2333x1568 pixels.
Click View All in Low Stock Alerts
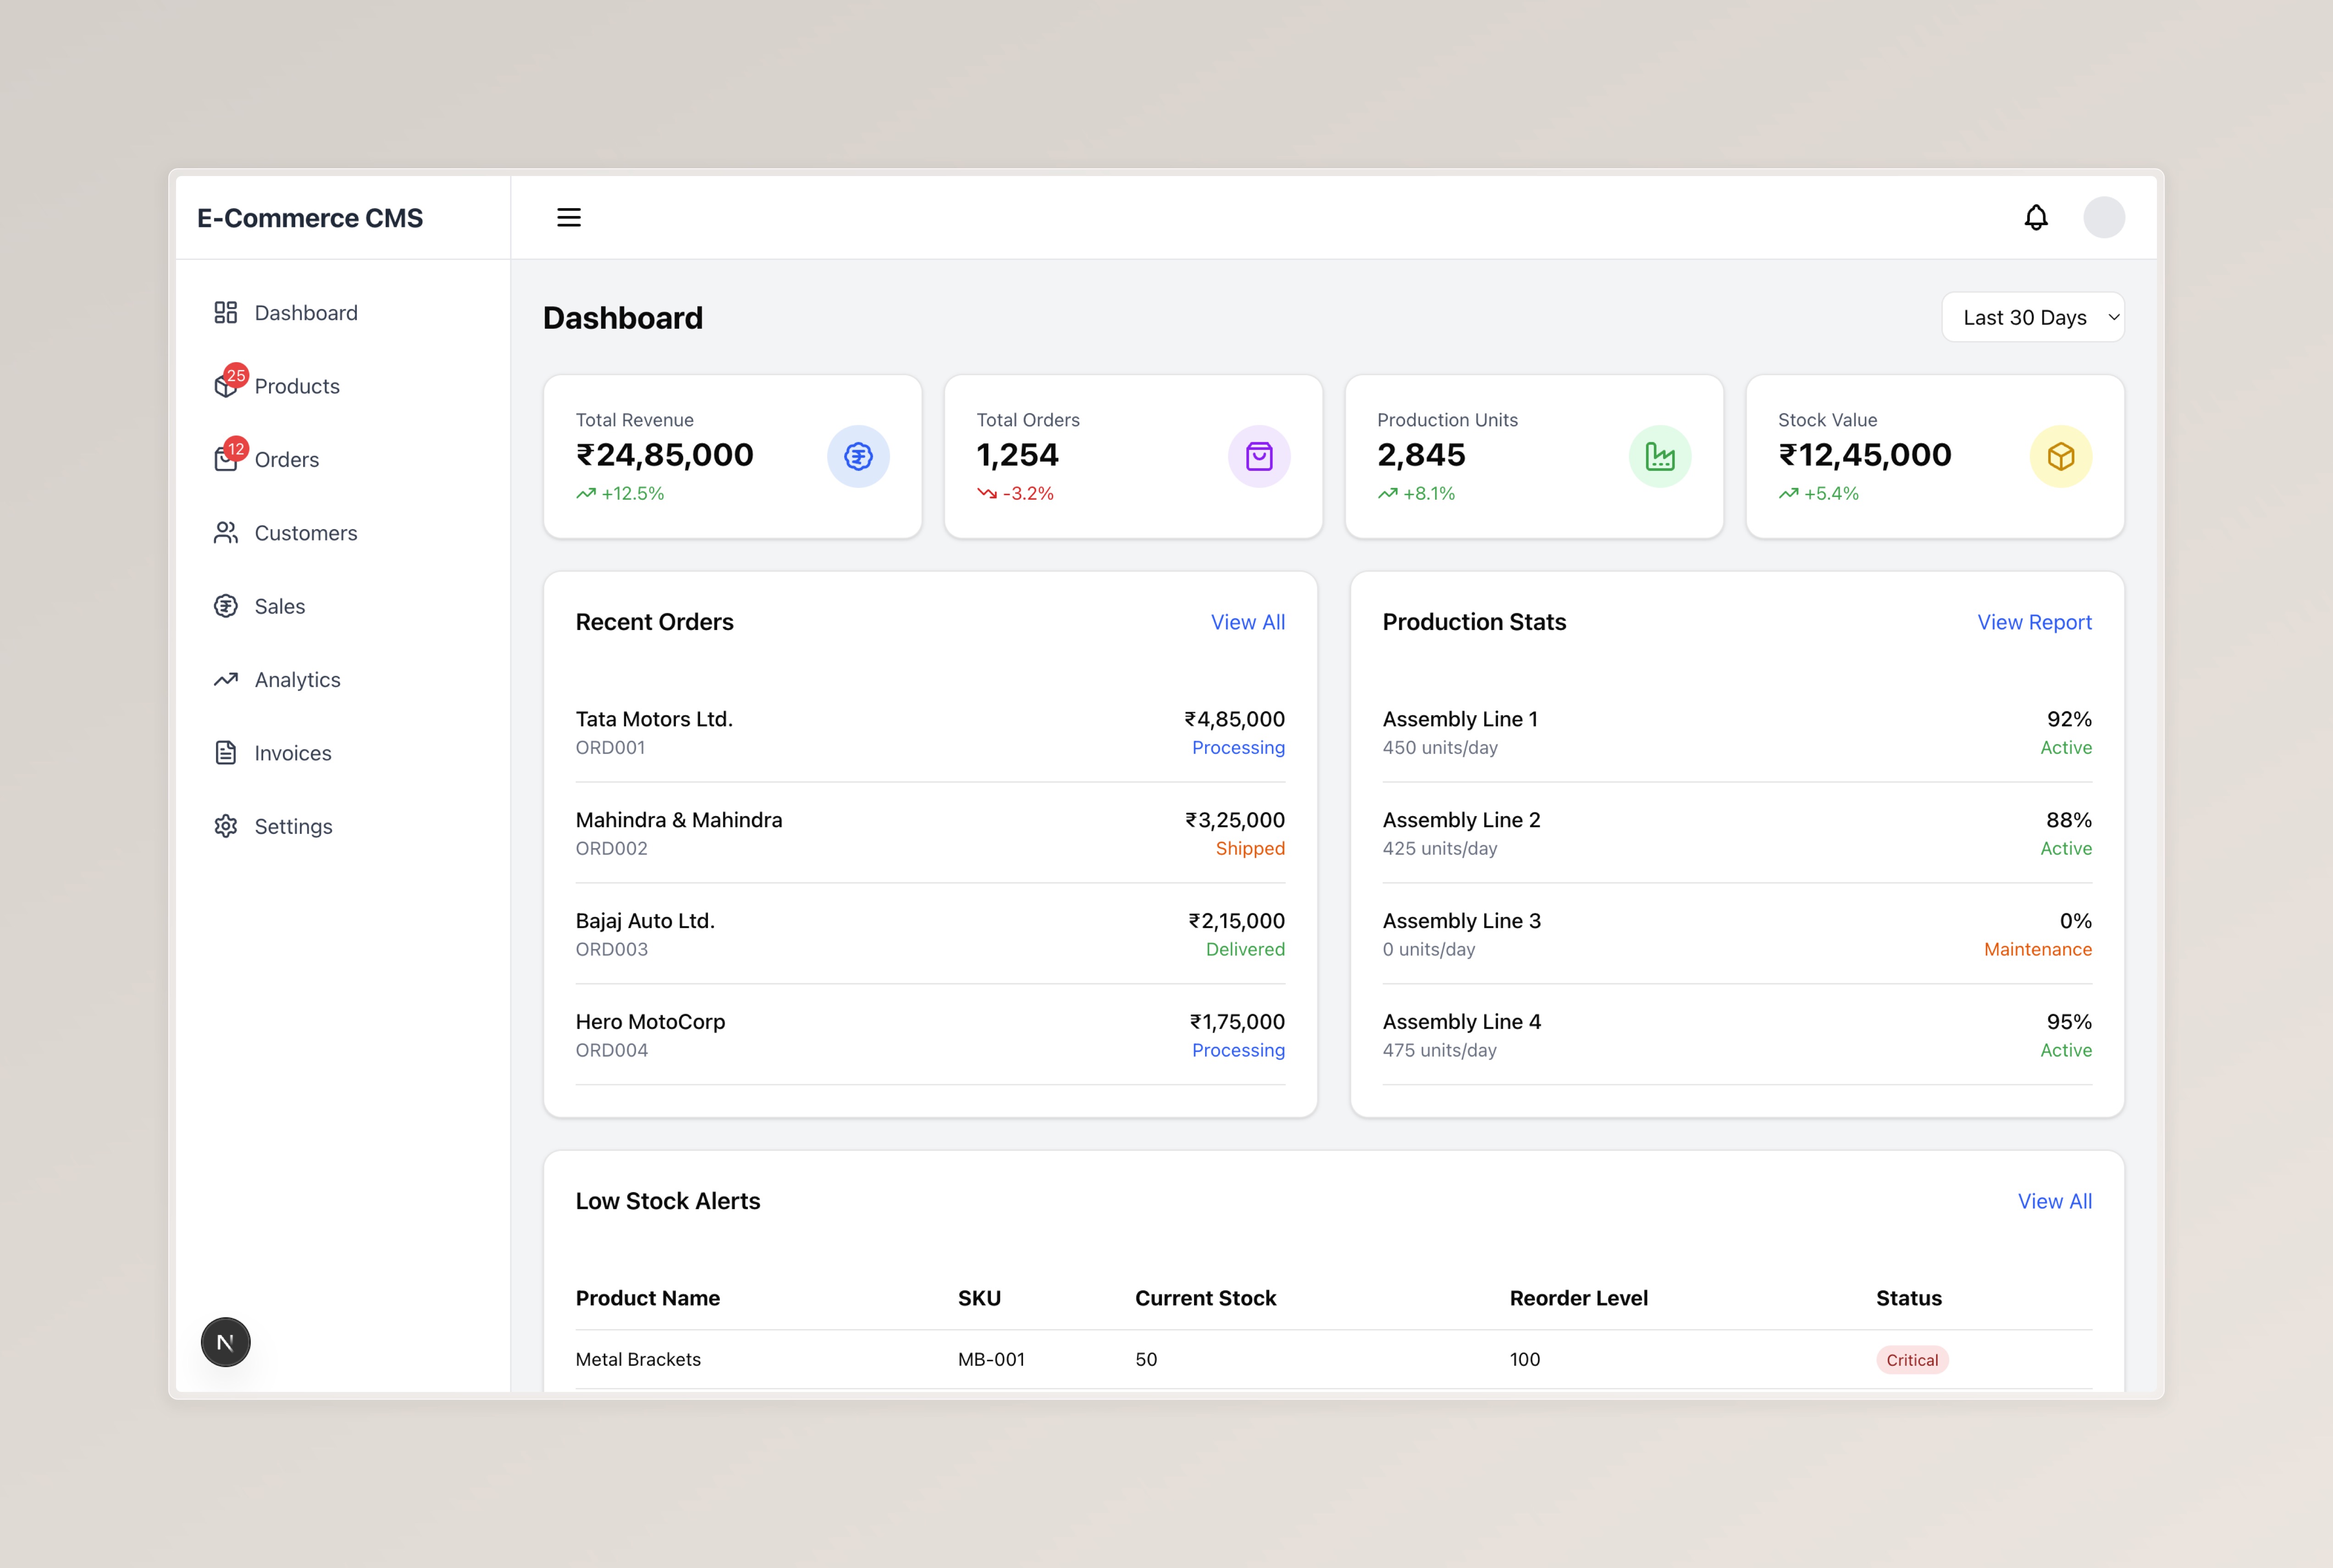click(2054, 1201)
